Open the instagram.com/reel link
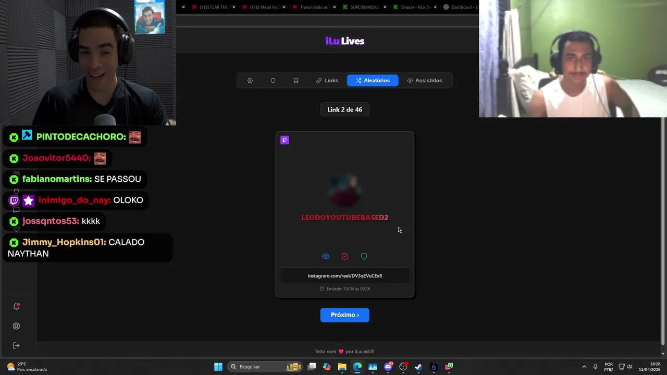The image size is (667, 375). coord(345,276)
